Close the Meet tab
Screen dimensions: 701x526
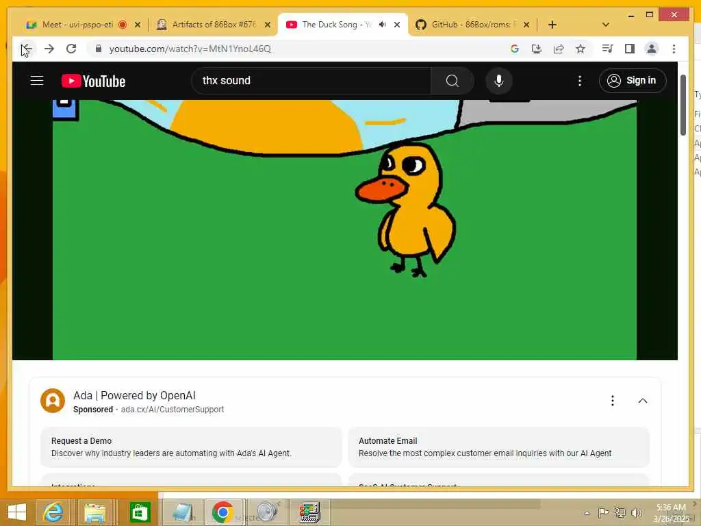click(x=138, y=25)
